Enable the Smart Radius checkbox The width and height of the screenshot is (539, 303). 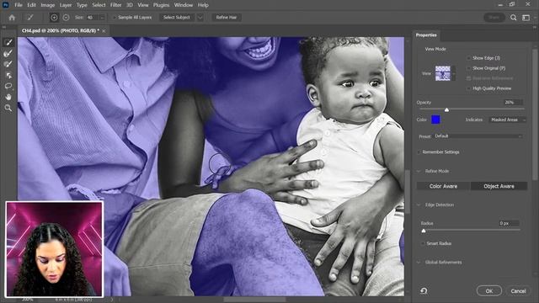(x=423, y=243)
